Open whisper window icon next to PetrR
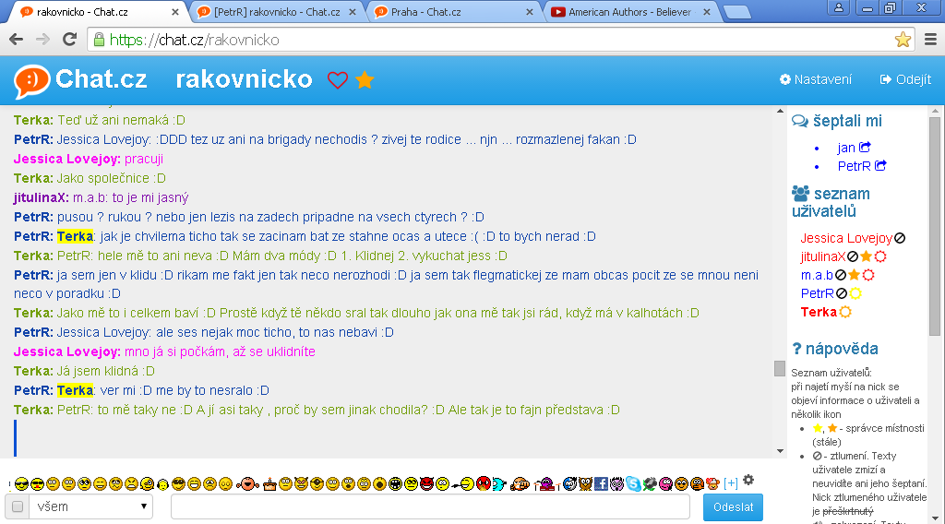945x524 pixels. tap(880, 165)
